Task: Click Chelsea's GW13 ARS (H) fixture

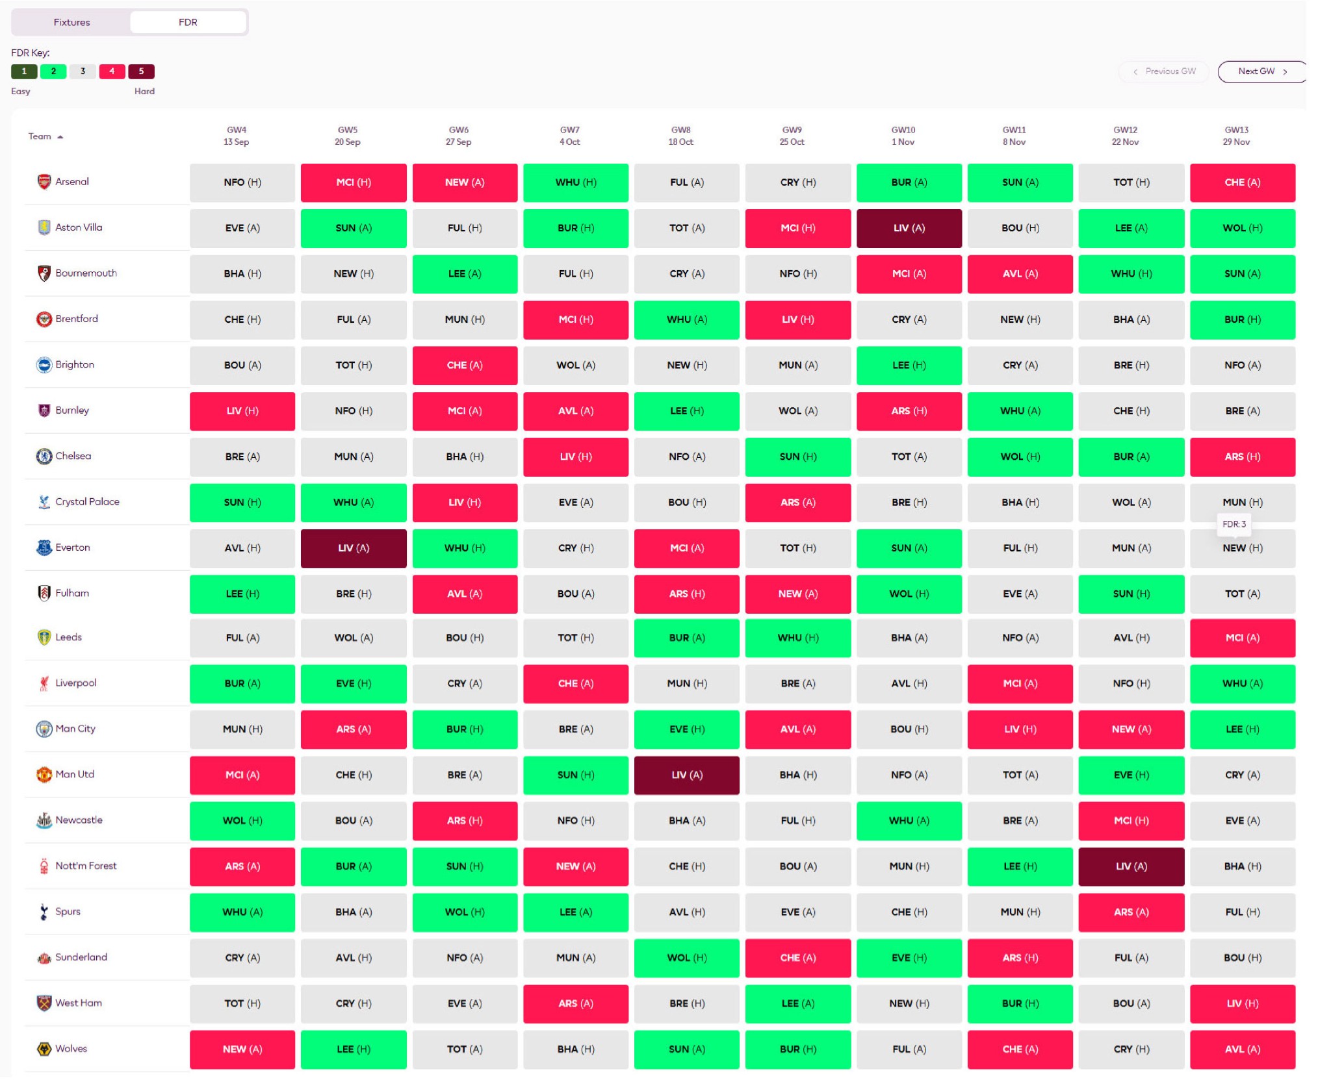Action: (1243, 457)
